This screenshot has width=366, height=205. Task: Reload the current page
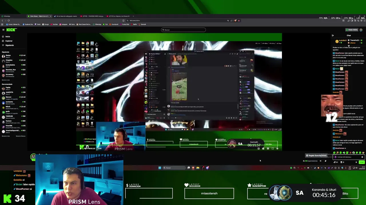[9, 20]
